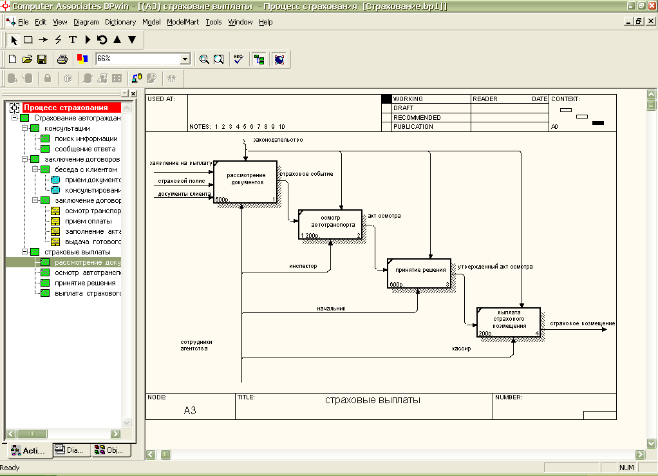Screen dimensions: 658x476
Task: Click the lock icon in ModelMart toolbar
Action: [x=48, y=79]
